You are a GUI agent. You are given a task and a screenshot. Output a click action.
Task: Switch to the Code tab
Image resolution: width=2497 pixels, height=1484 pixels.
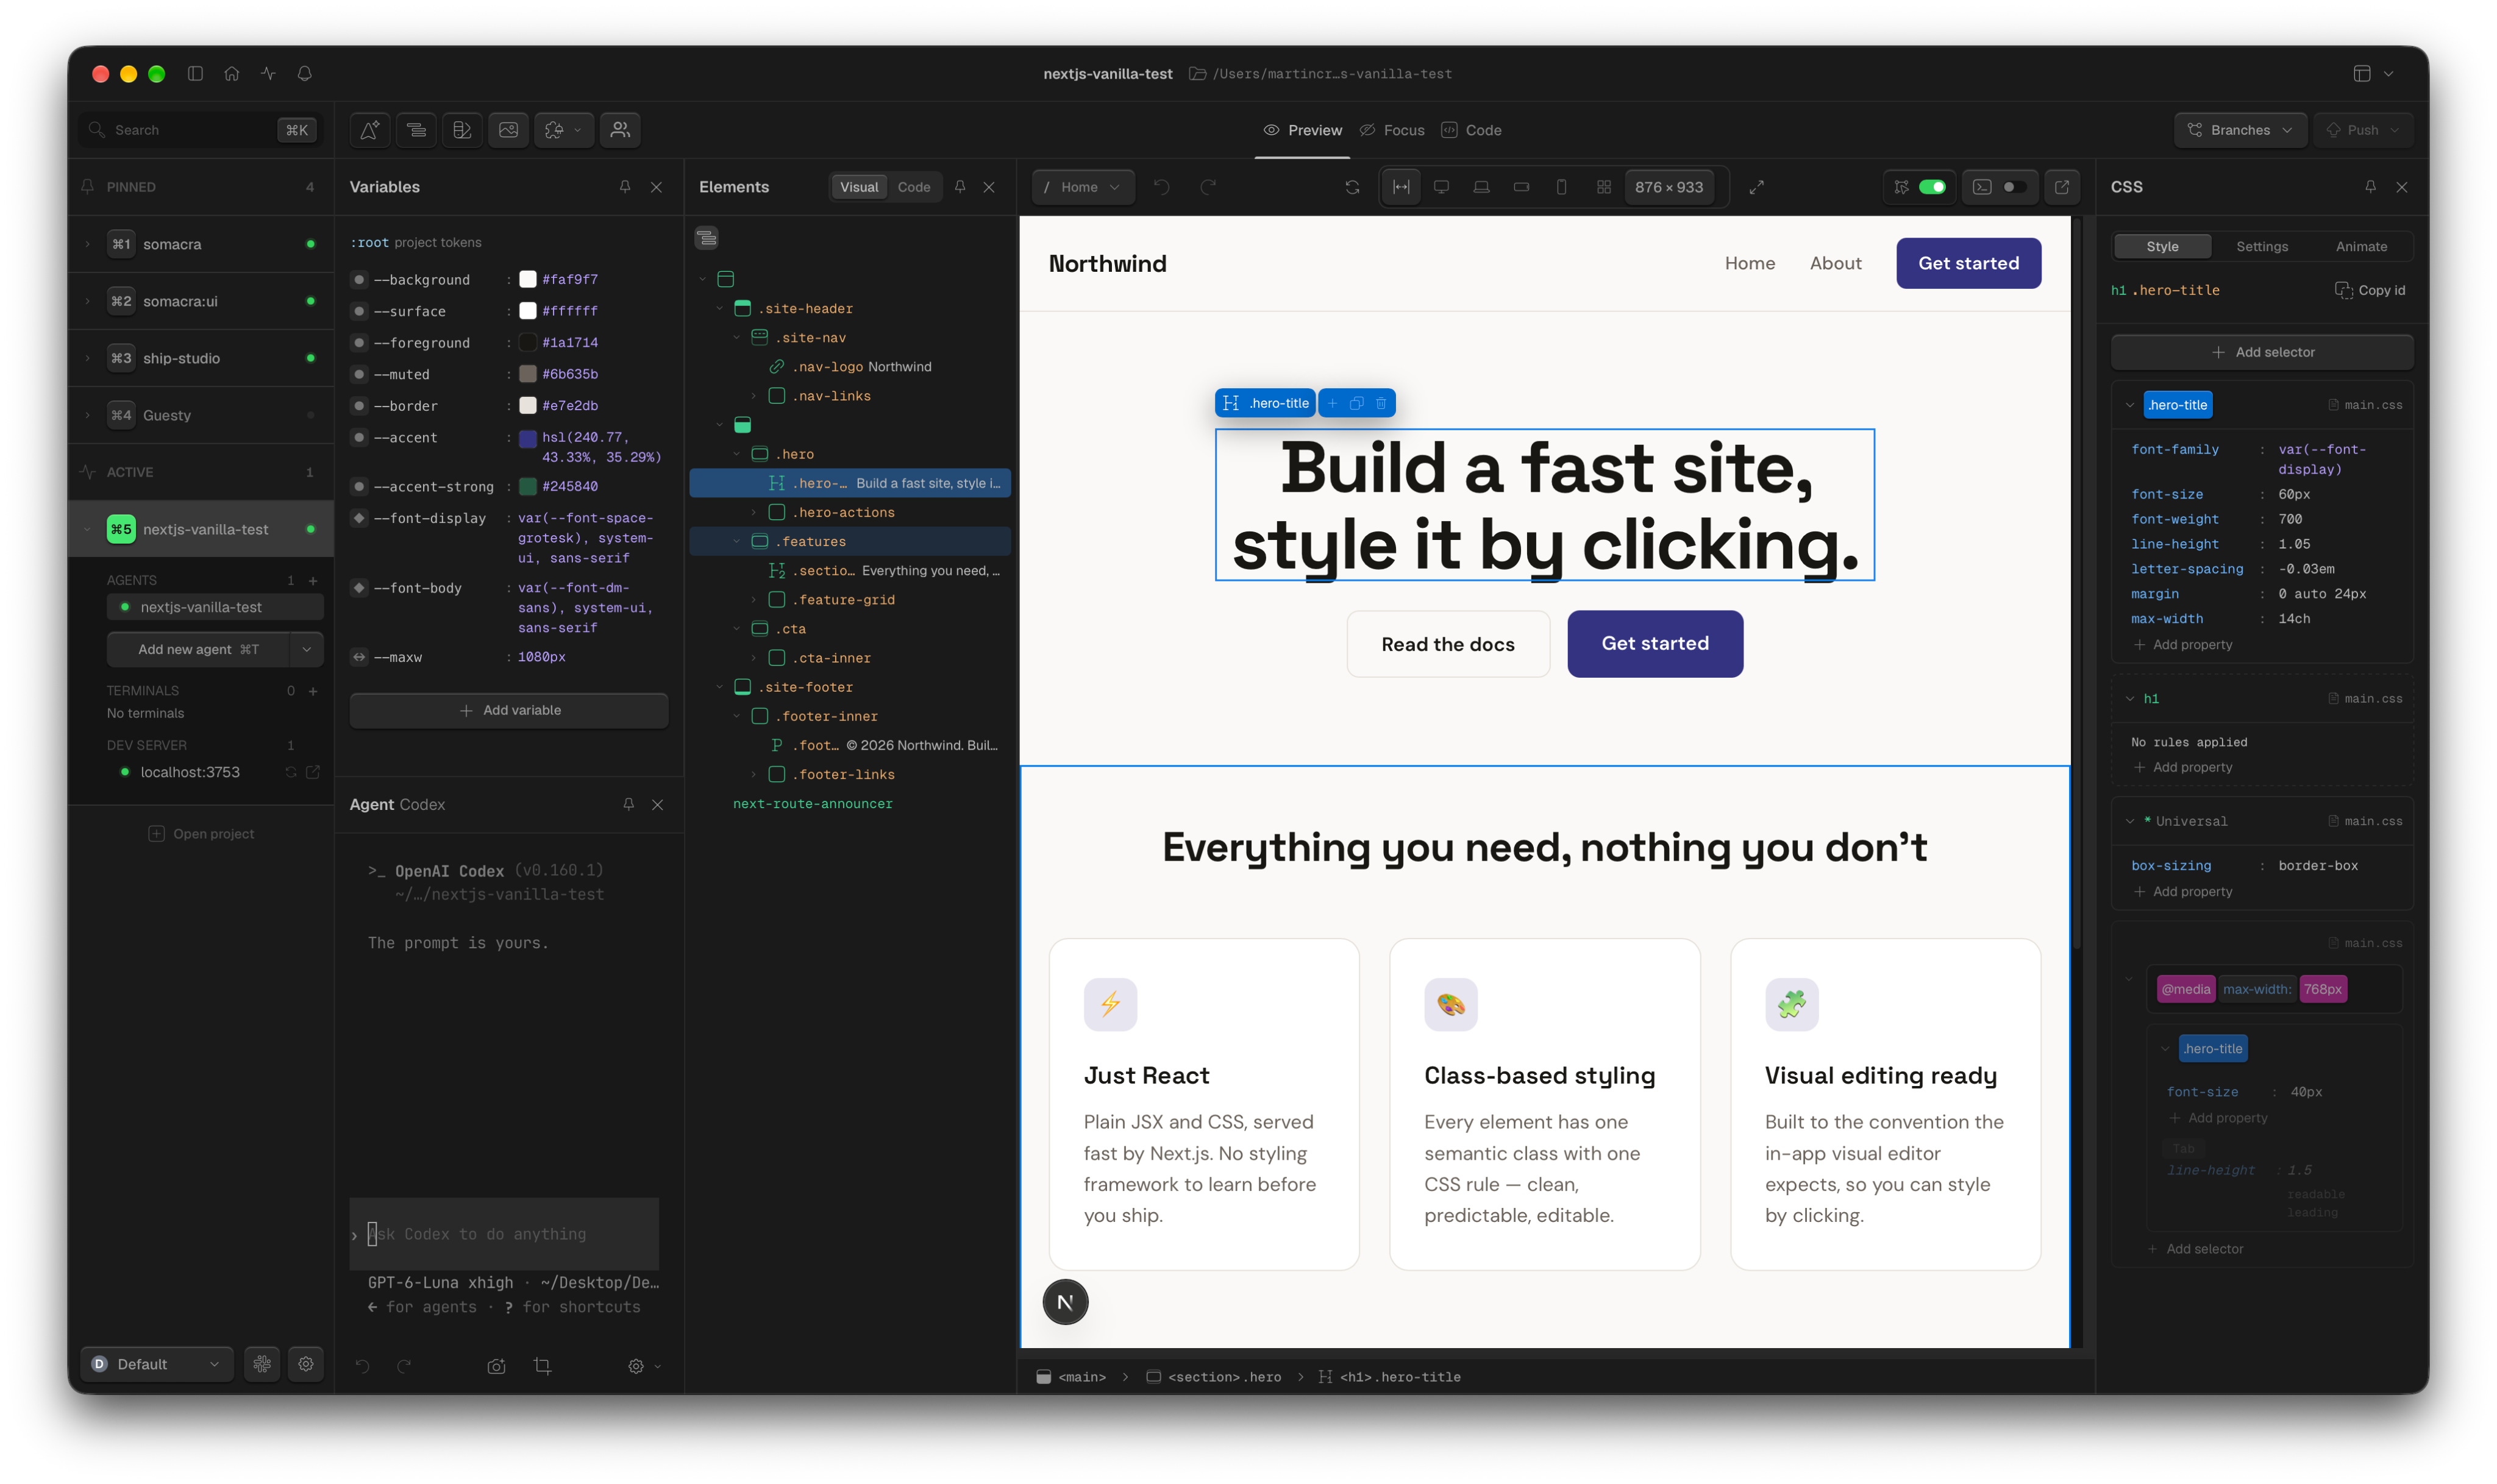pyautogui.click(x=1471, y=130)
